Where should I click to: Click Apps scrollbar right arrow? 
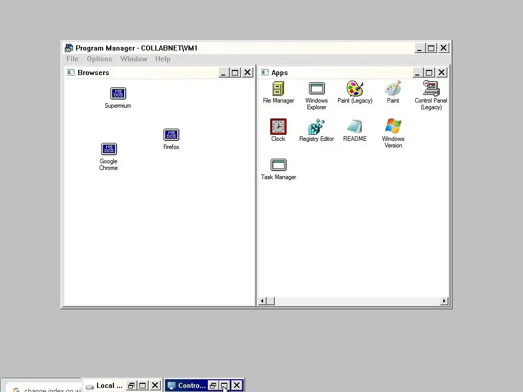pyautogui.click(x=444, y=301)
